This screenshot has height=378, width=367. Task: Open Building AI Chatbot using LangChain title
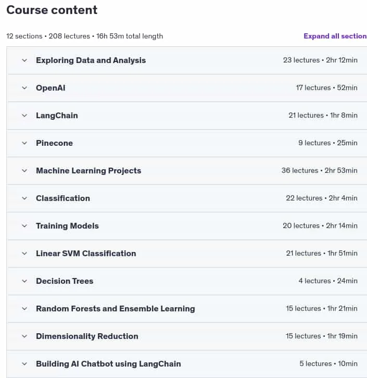point(108,364)
